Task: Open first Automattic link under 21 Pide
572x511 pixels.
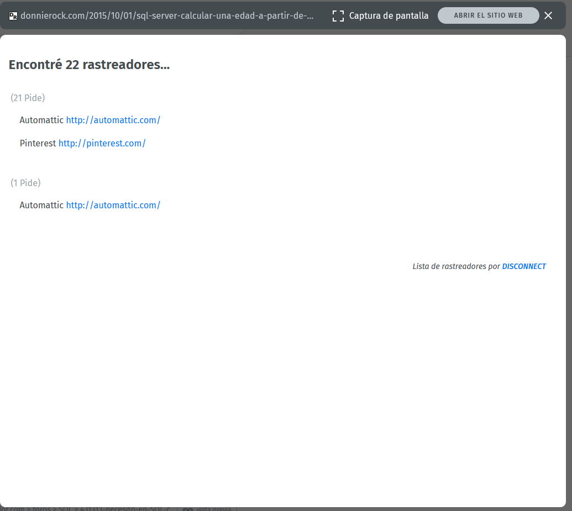Action: tap(113, 120)
